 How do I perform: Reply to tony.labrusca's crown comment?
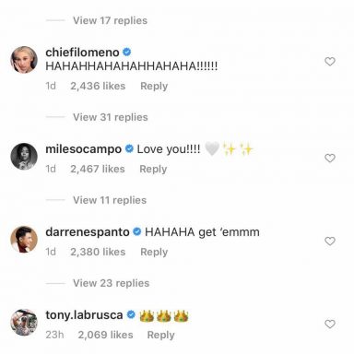tap(160, 335)
